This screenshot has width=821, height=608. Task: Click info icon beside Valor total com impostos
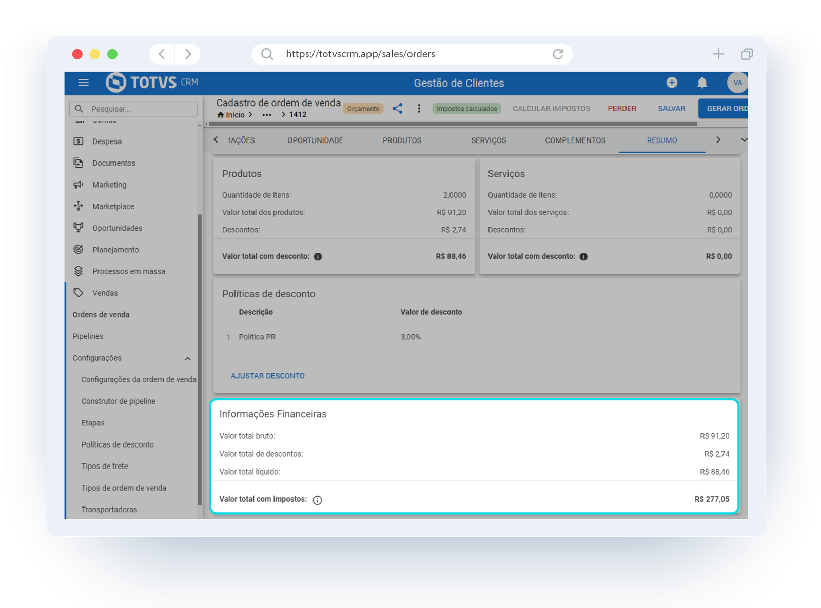[318, 500]
